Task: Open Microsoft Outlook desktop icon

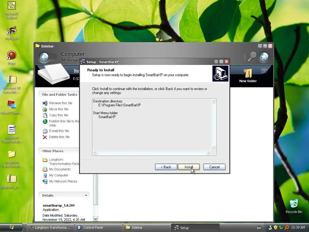Action: click(x=11, y=10)
